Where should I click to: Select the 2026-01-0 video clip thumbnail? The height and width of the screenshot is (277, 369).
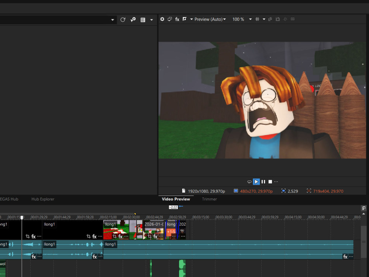click(154, 230)
